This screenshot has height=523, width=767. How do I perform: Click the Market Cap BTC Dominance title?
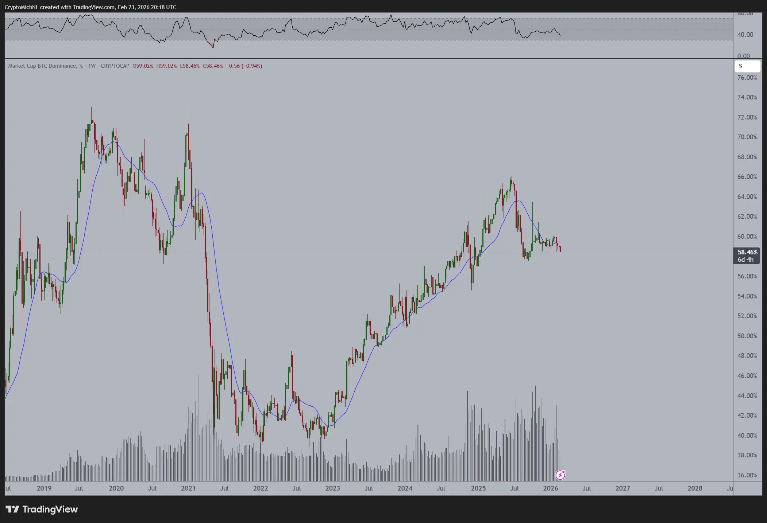42,66
